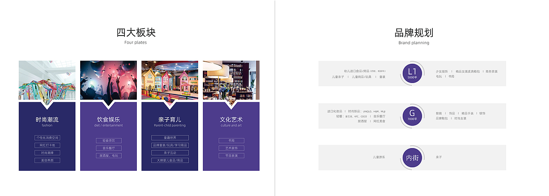Click the Parent-child parenting subtitle

[170, 125]
